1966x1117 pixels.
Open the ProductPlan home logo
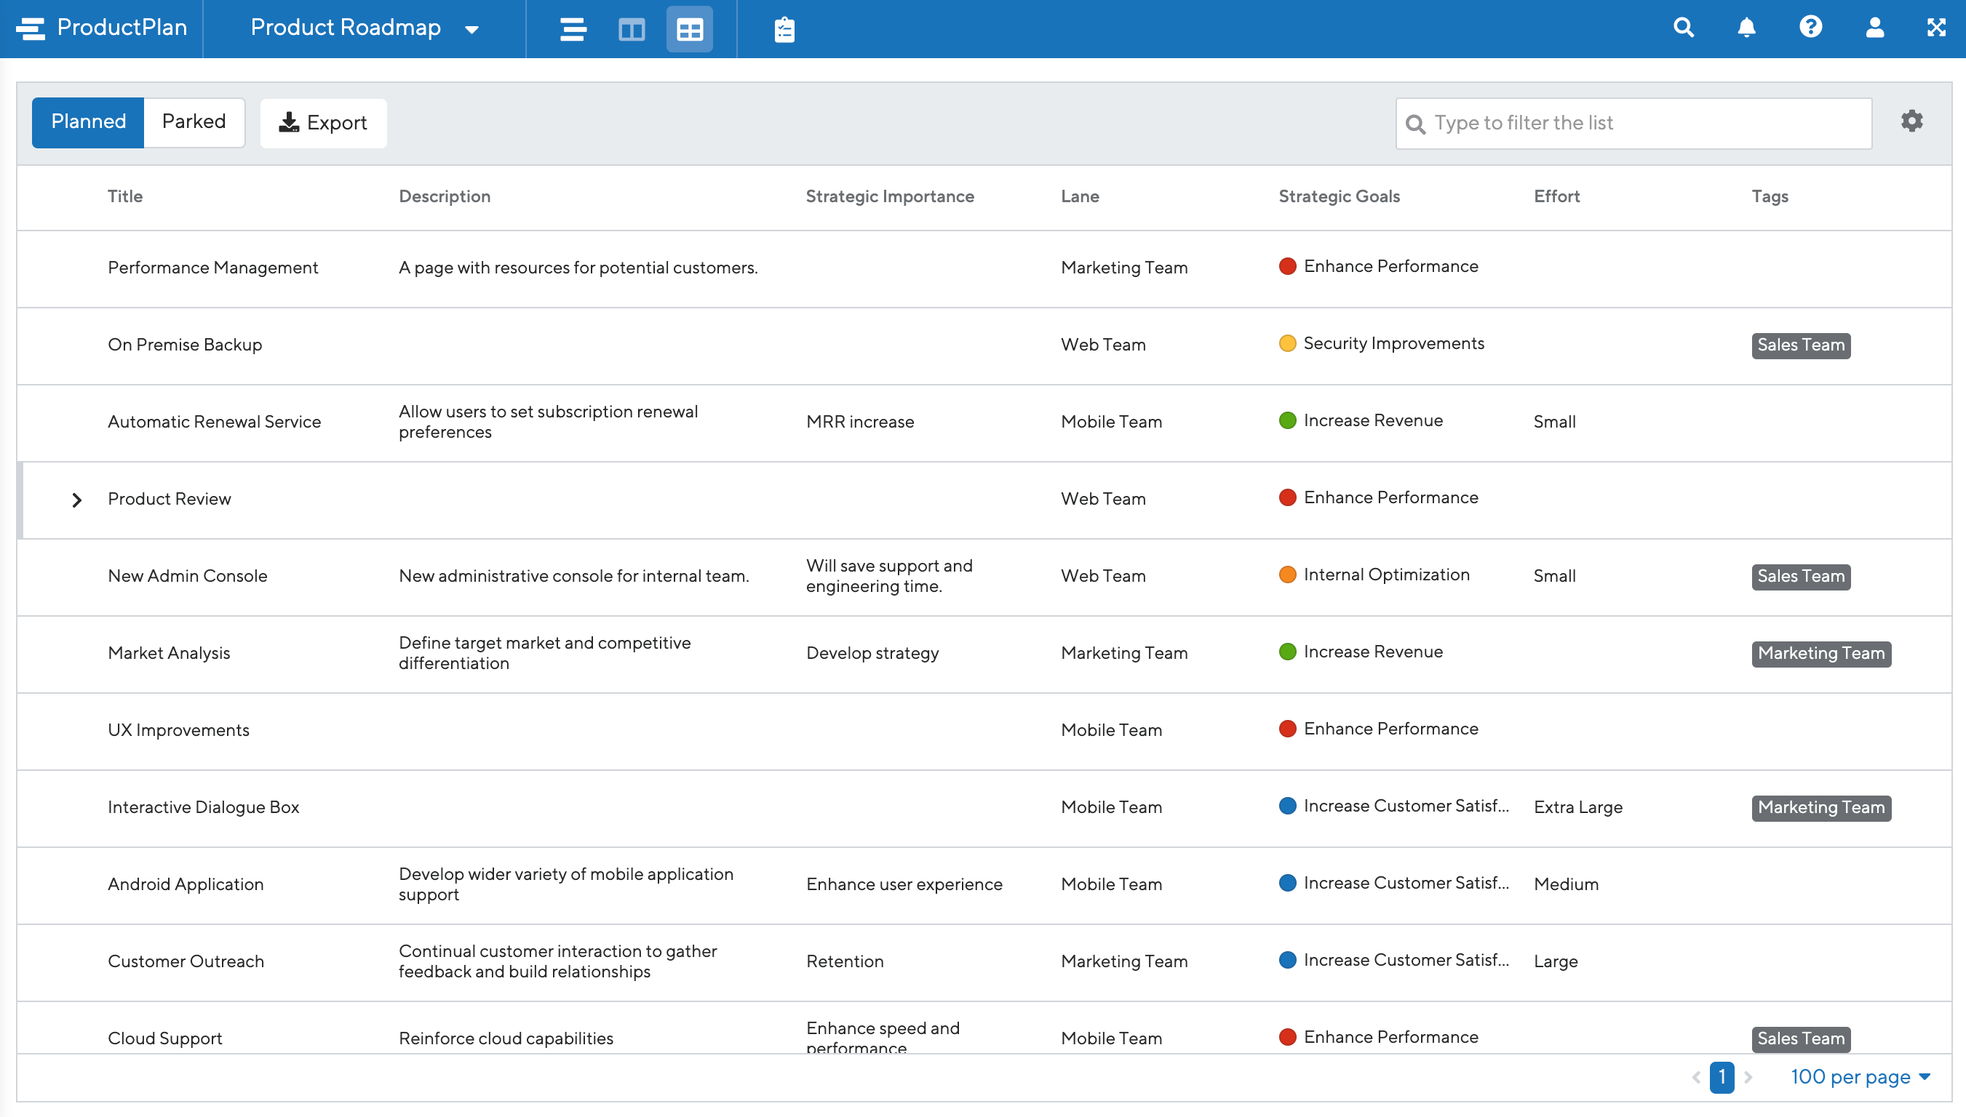tap(100, 28)
